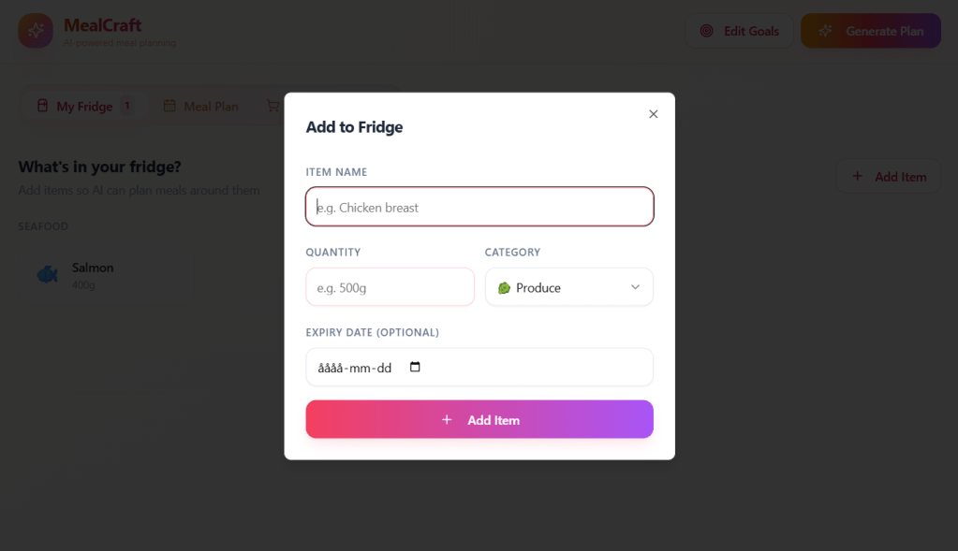Image resolution: width=958 pixels, height=551 pixels.
Task: Click the fridge icon in My Fridge tab
Action: click(x=42, y=106)
